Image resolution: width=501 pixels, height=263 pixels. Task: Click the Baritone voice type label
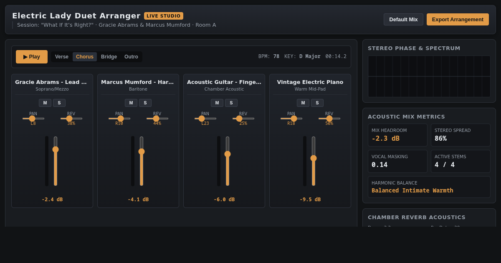[138, 89]
